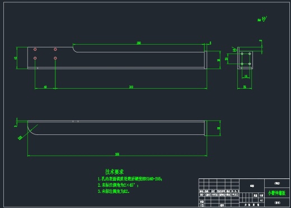Select the 技术要求 heading text
Viewport: 291px width, 208px height.
[x=114, y=172]
